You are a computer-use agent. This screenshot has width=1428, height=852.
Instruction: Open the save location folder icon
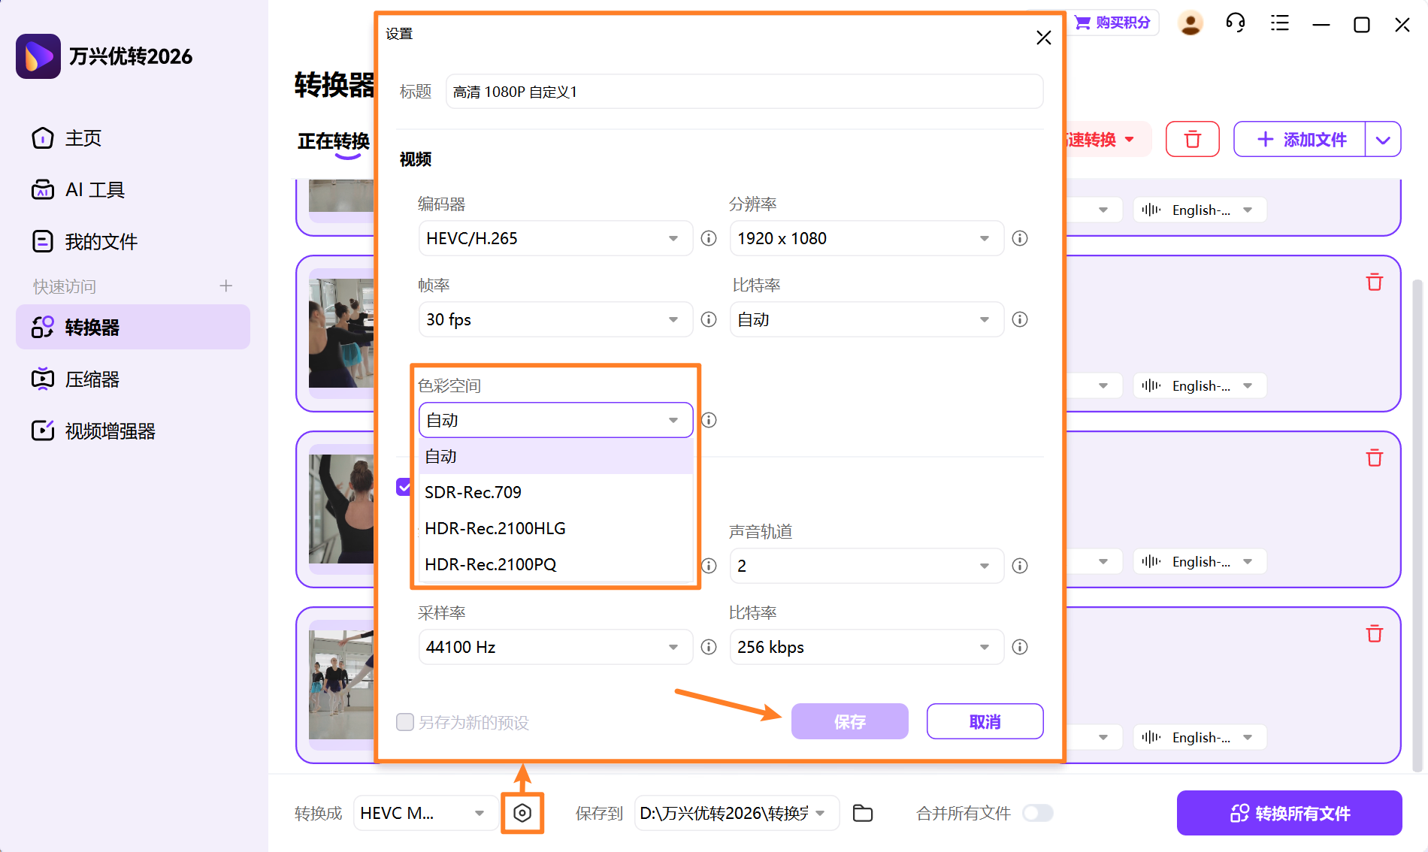pos(863,813)
